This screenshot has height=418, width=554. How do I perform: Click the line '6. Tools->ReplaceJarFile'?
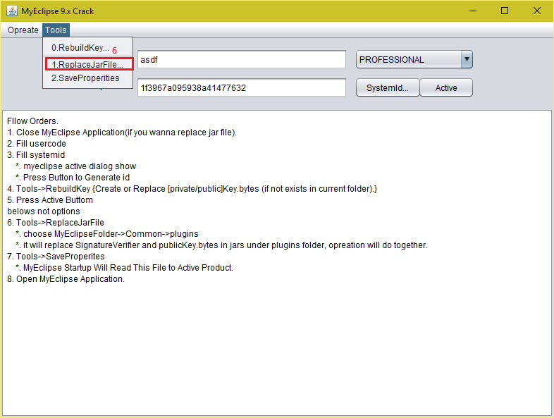(56, 223)
